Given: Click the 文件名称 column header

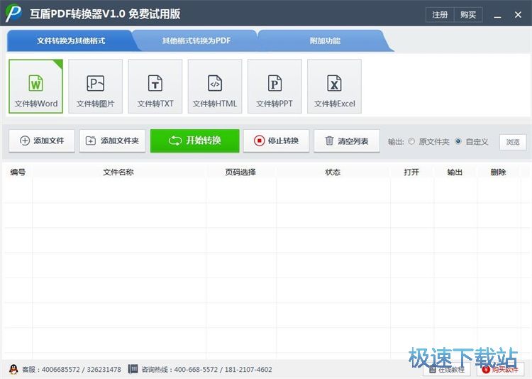Looking at the screenshot, I should pos(118,172).
